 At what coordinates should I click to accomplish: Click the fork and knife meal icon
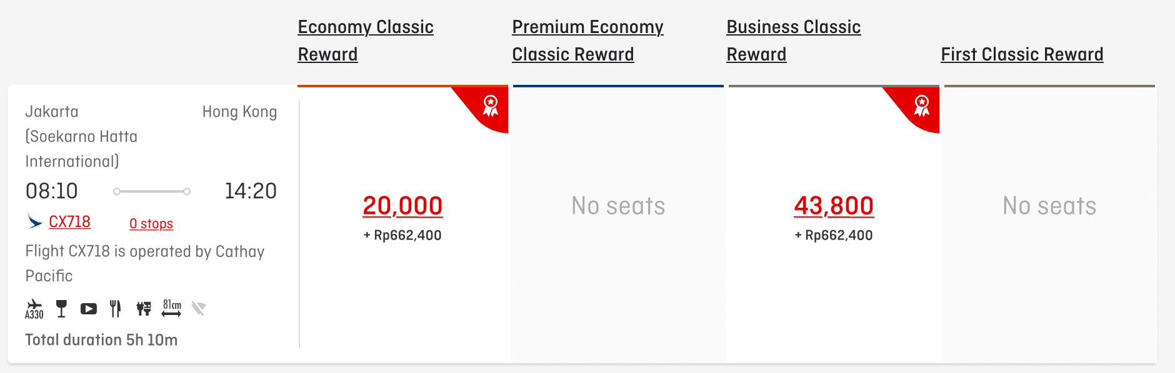pyautogui.click(x=116, y=309)
